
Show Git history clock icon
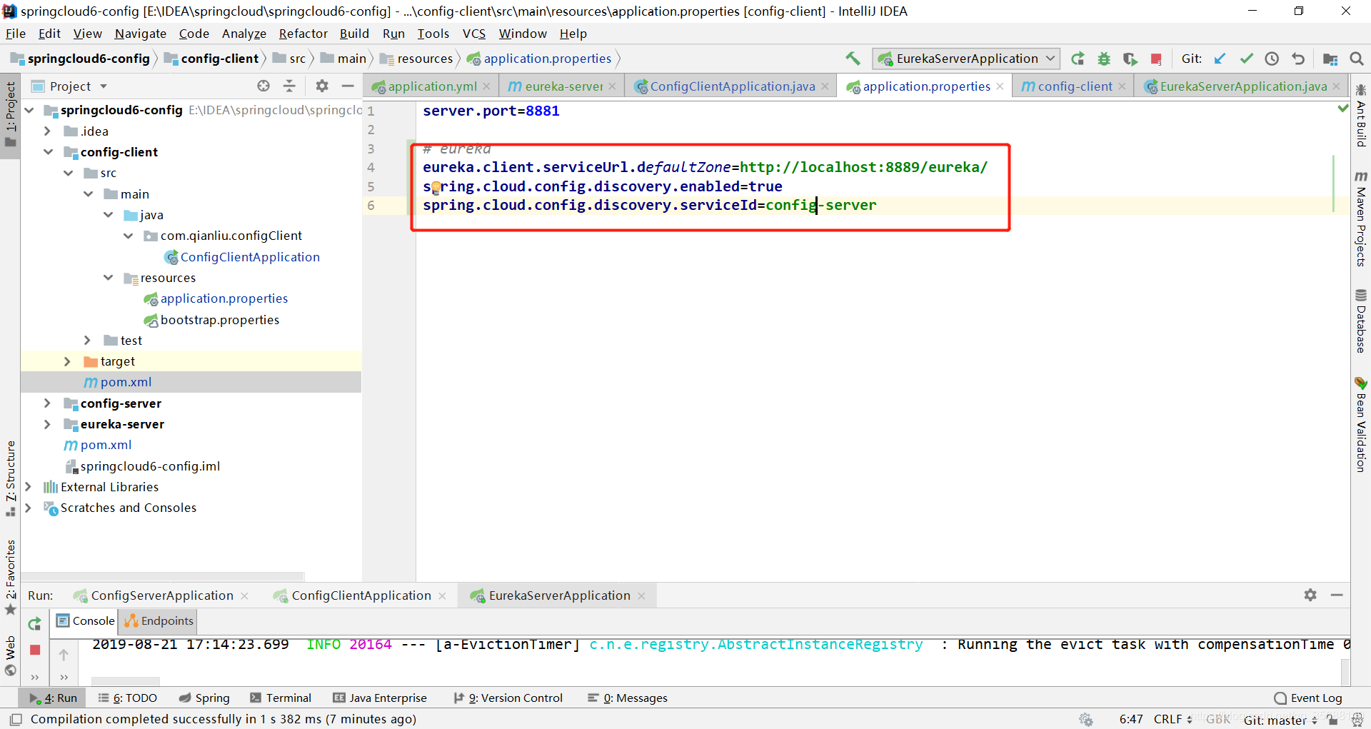point(1272,59)
